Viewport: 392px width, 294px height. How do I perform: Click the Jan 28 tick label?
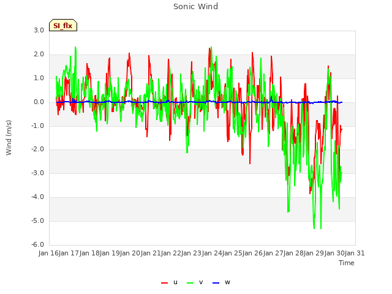point(293,253)
